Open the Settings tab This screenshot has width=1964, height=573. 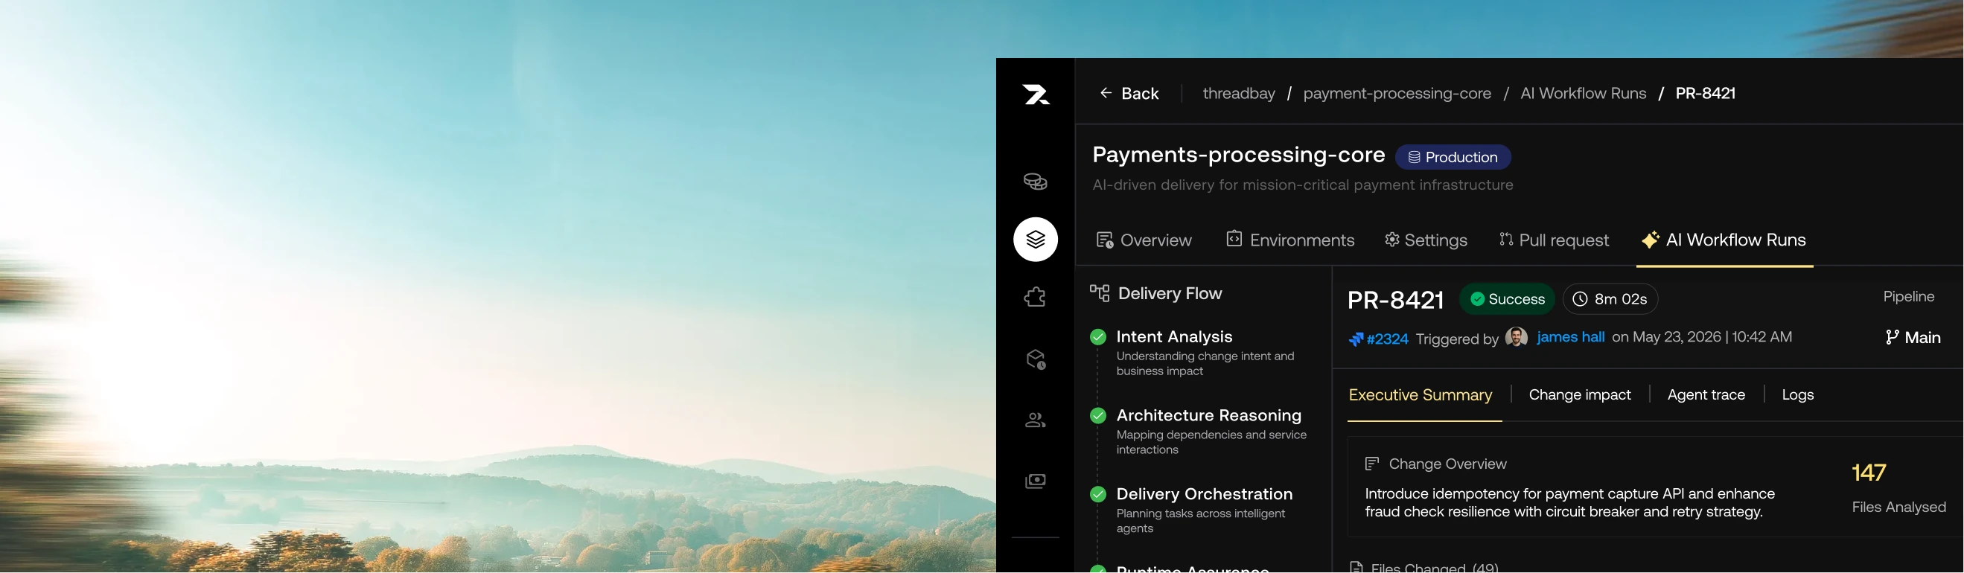tap(1426, 240)
